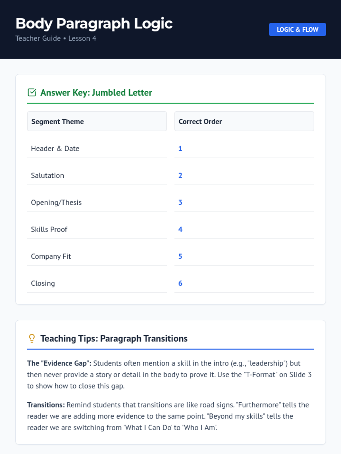Click the Segment Theme column header

coord(57,121)
